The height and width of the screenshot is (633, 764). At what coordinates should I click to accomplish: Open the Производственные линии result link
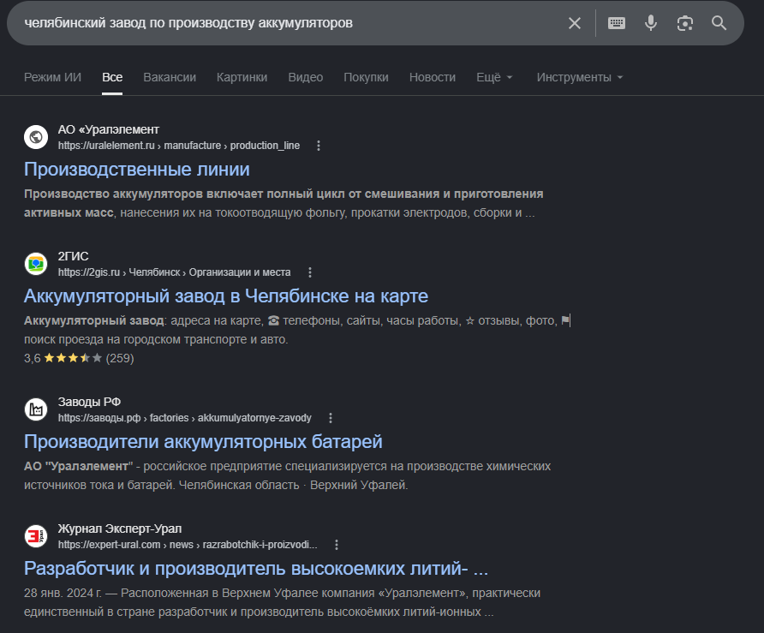(137, 169)
